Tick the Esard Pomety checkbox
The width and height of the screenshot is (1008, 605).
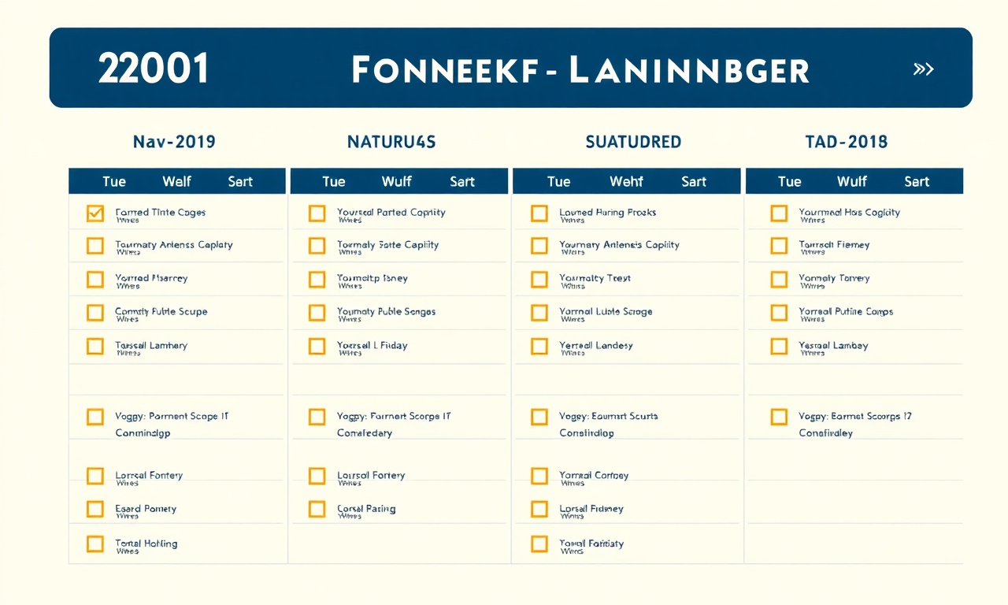[x=94, y=509]
